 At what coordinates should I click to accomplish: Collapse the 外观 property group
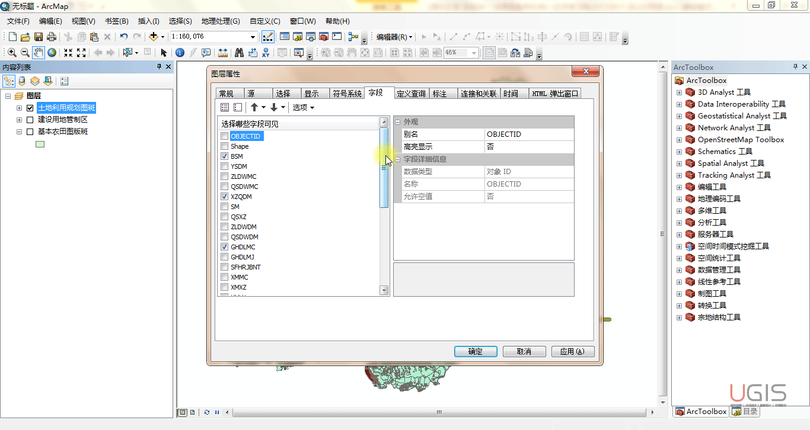tap(397, 122)
